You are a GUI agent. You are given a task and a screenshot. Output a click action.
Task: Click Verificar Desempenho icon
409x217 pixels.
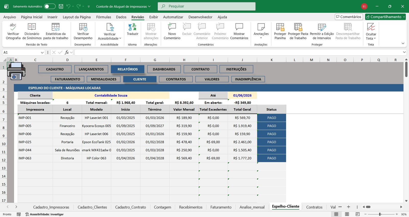(x=83, y=27)
